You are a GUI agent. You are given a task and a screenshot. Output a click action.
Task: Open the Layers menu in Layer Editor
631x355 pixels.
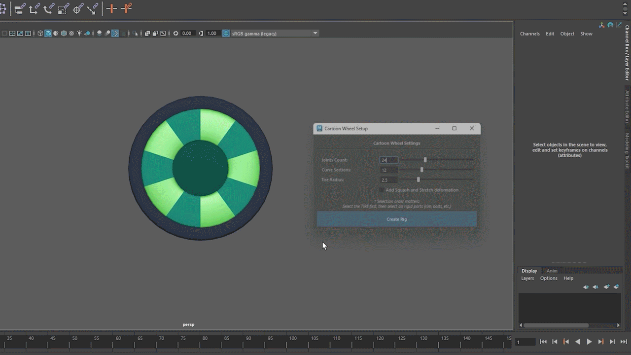527,278
